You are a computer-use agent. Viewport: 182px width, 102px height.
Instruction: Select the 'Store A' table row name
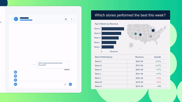tap(98, 70)
